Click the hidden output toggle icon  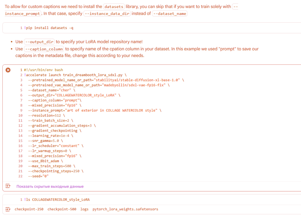point(8,186)
